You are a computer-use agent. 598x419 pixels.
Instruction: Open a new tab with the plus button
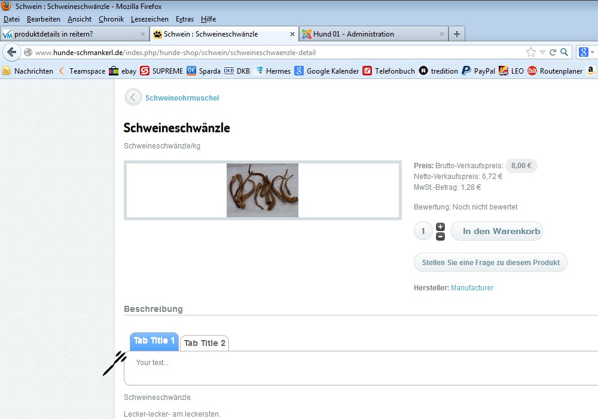pos(457,34)
